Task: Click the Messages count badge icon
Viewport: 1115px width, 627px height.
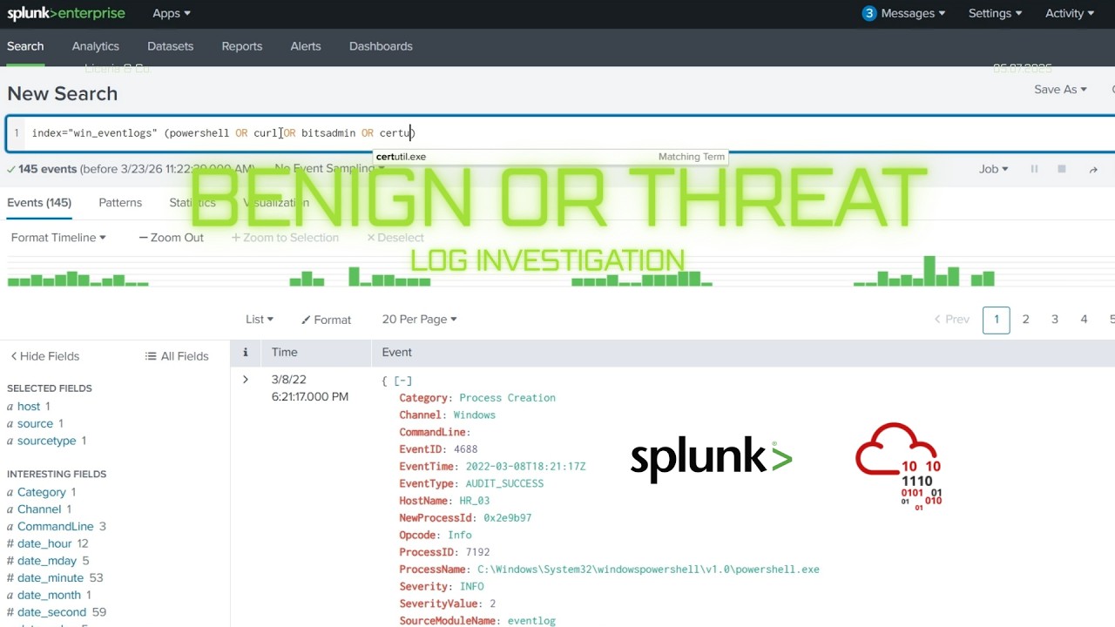Action: tap(868, 13)
